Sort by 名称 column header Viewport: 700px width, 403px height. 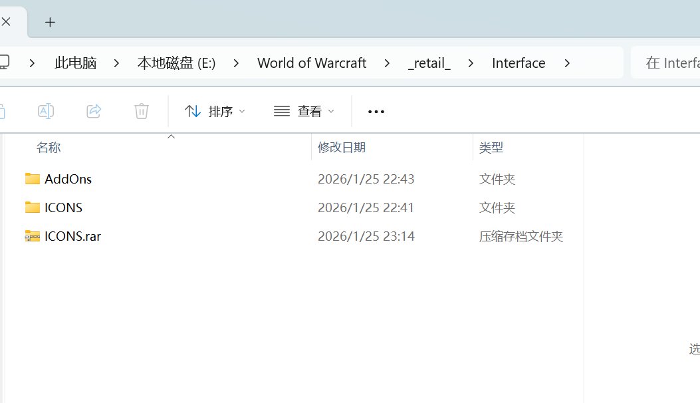coord(49,148)
